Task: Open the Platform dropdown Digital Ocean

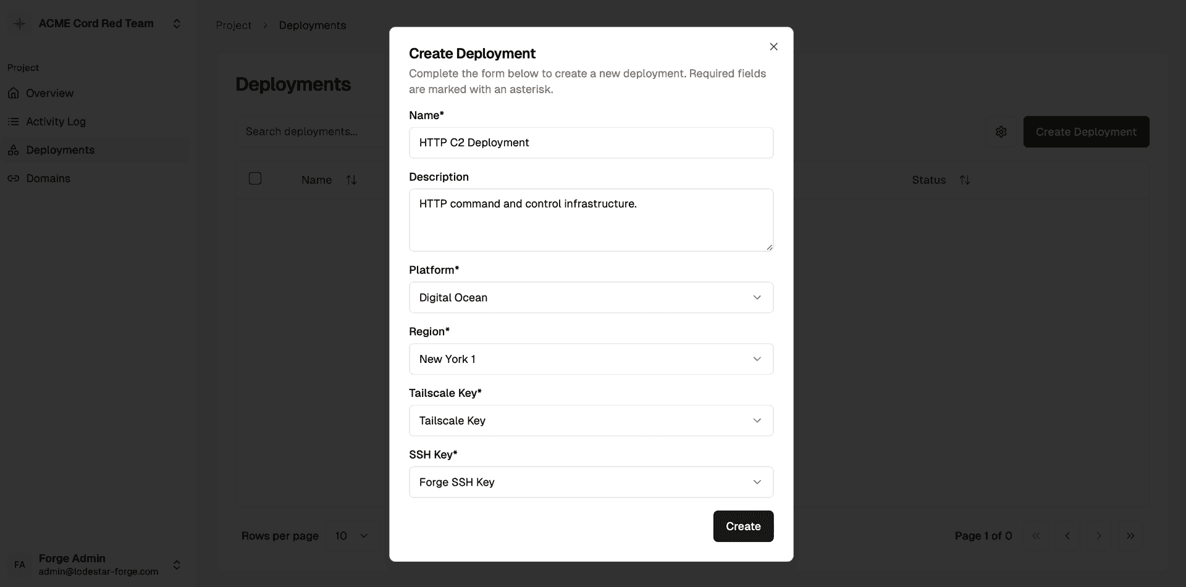Action: pyautogui.click(x=591, y=298)
